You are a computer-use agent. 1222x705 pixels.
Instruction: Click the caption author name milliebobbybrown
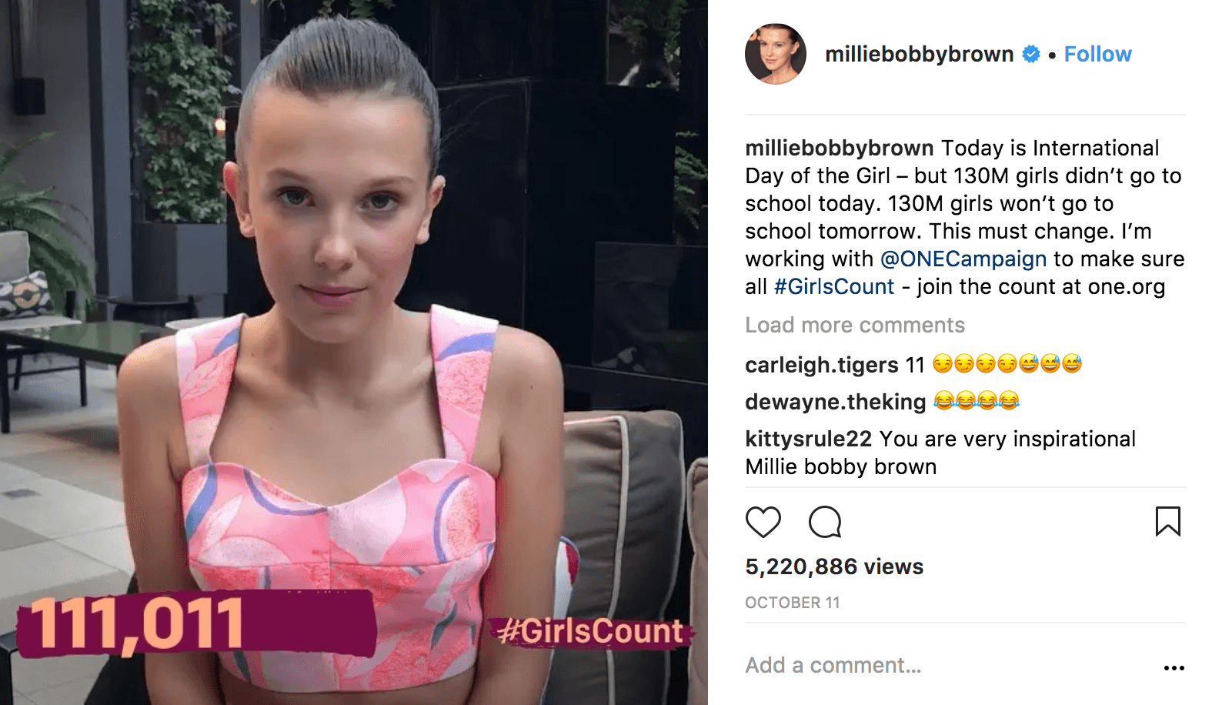pos(840,148)
